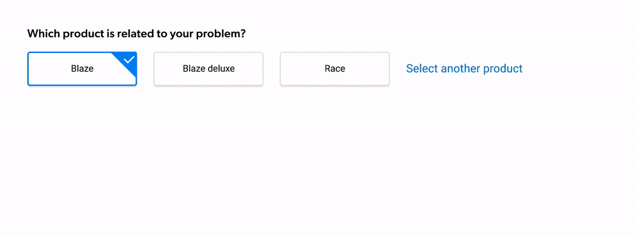Pick the Blaze deluxe card
Screen dimensions: 638x235
(208, 69)
